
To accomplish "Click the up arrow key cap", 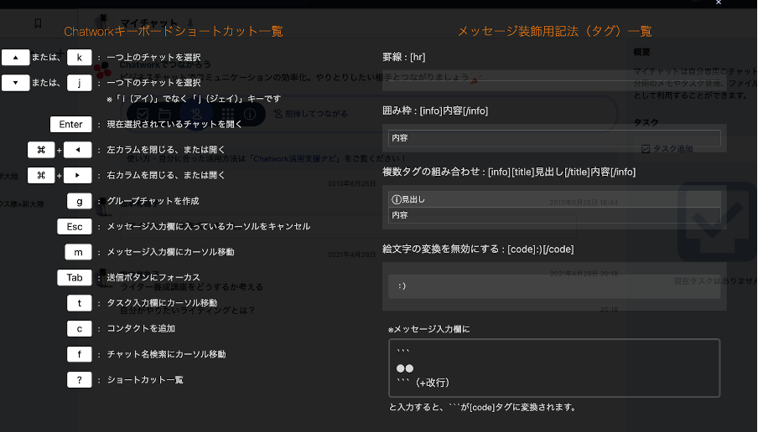I will pos(15,58).
